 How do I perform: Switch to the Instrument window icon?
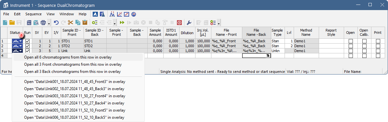coord(95,14)
